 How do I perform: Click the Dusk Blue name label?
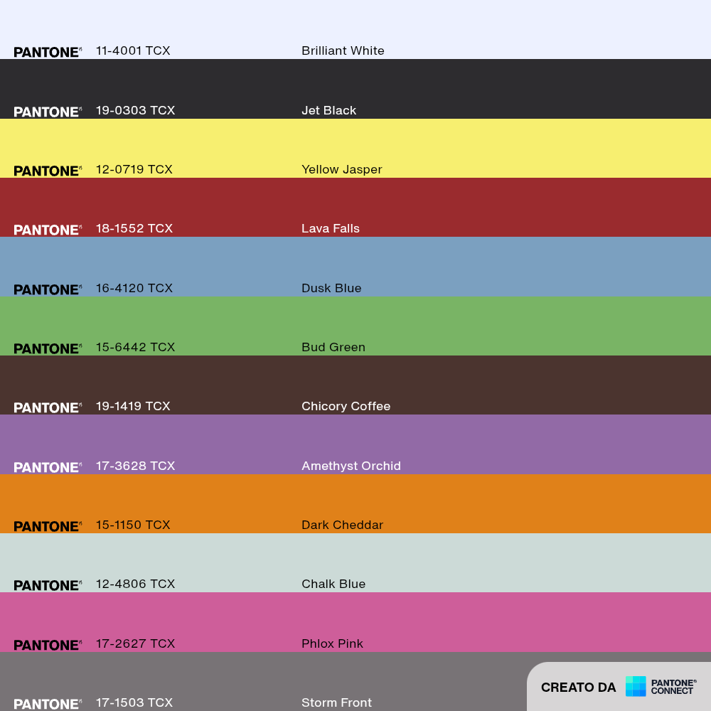331,289
